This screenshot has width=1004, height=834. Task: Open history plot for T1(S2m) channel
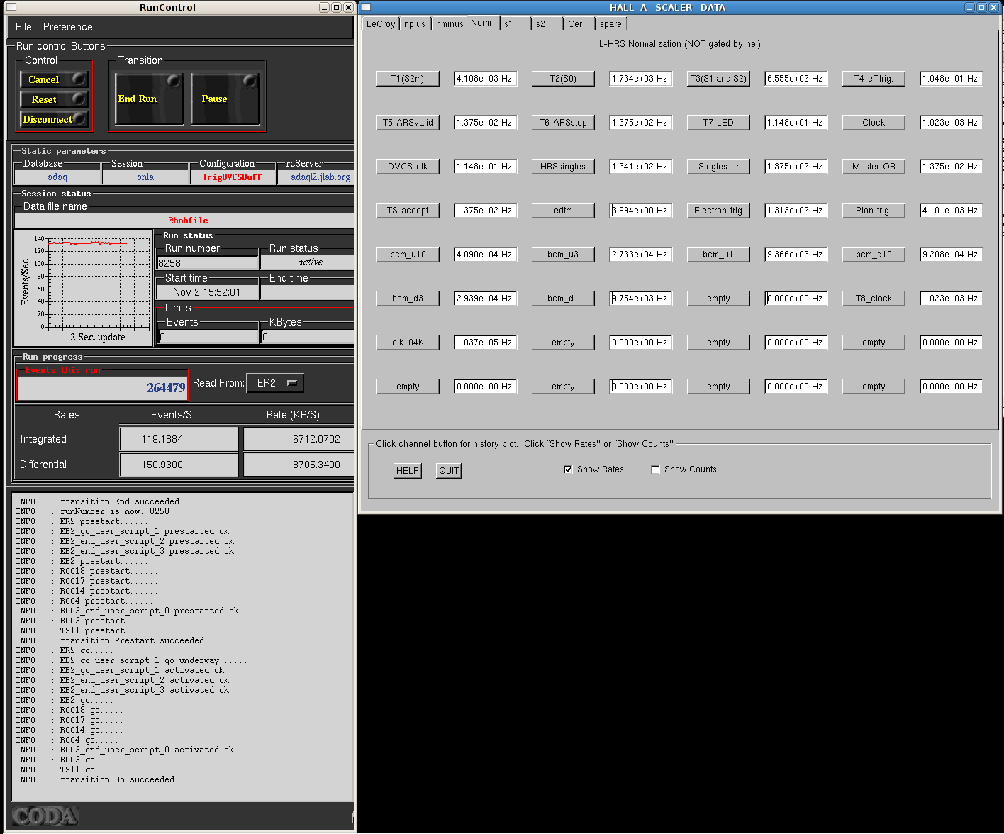[408, 79]
